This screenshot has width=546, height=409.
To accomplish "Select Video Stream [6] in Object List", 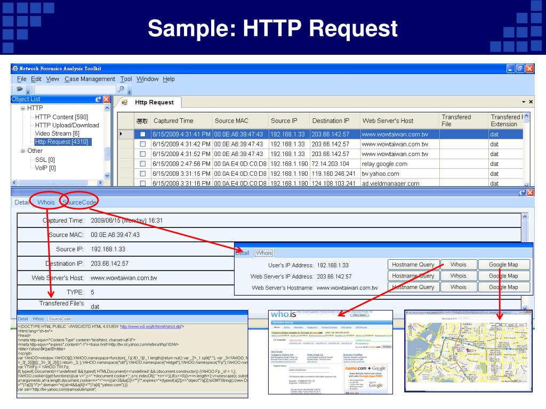I will (57, 134).
